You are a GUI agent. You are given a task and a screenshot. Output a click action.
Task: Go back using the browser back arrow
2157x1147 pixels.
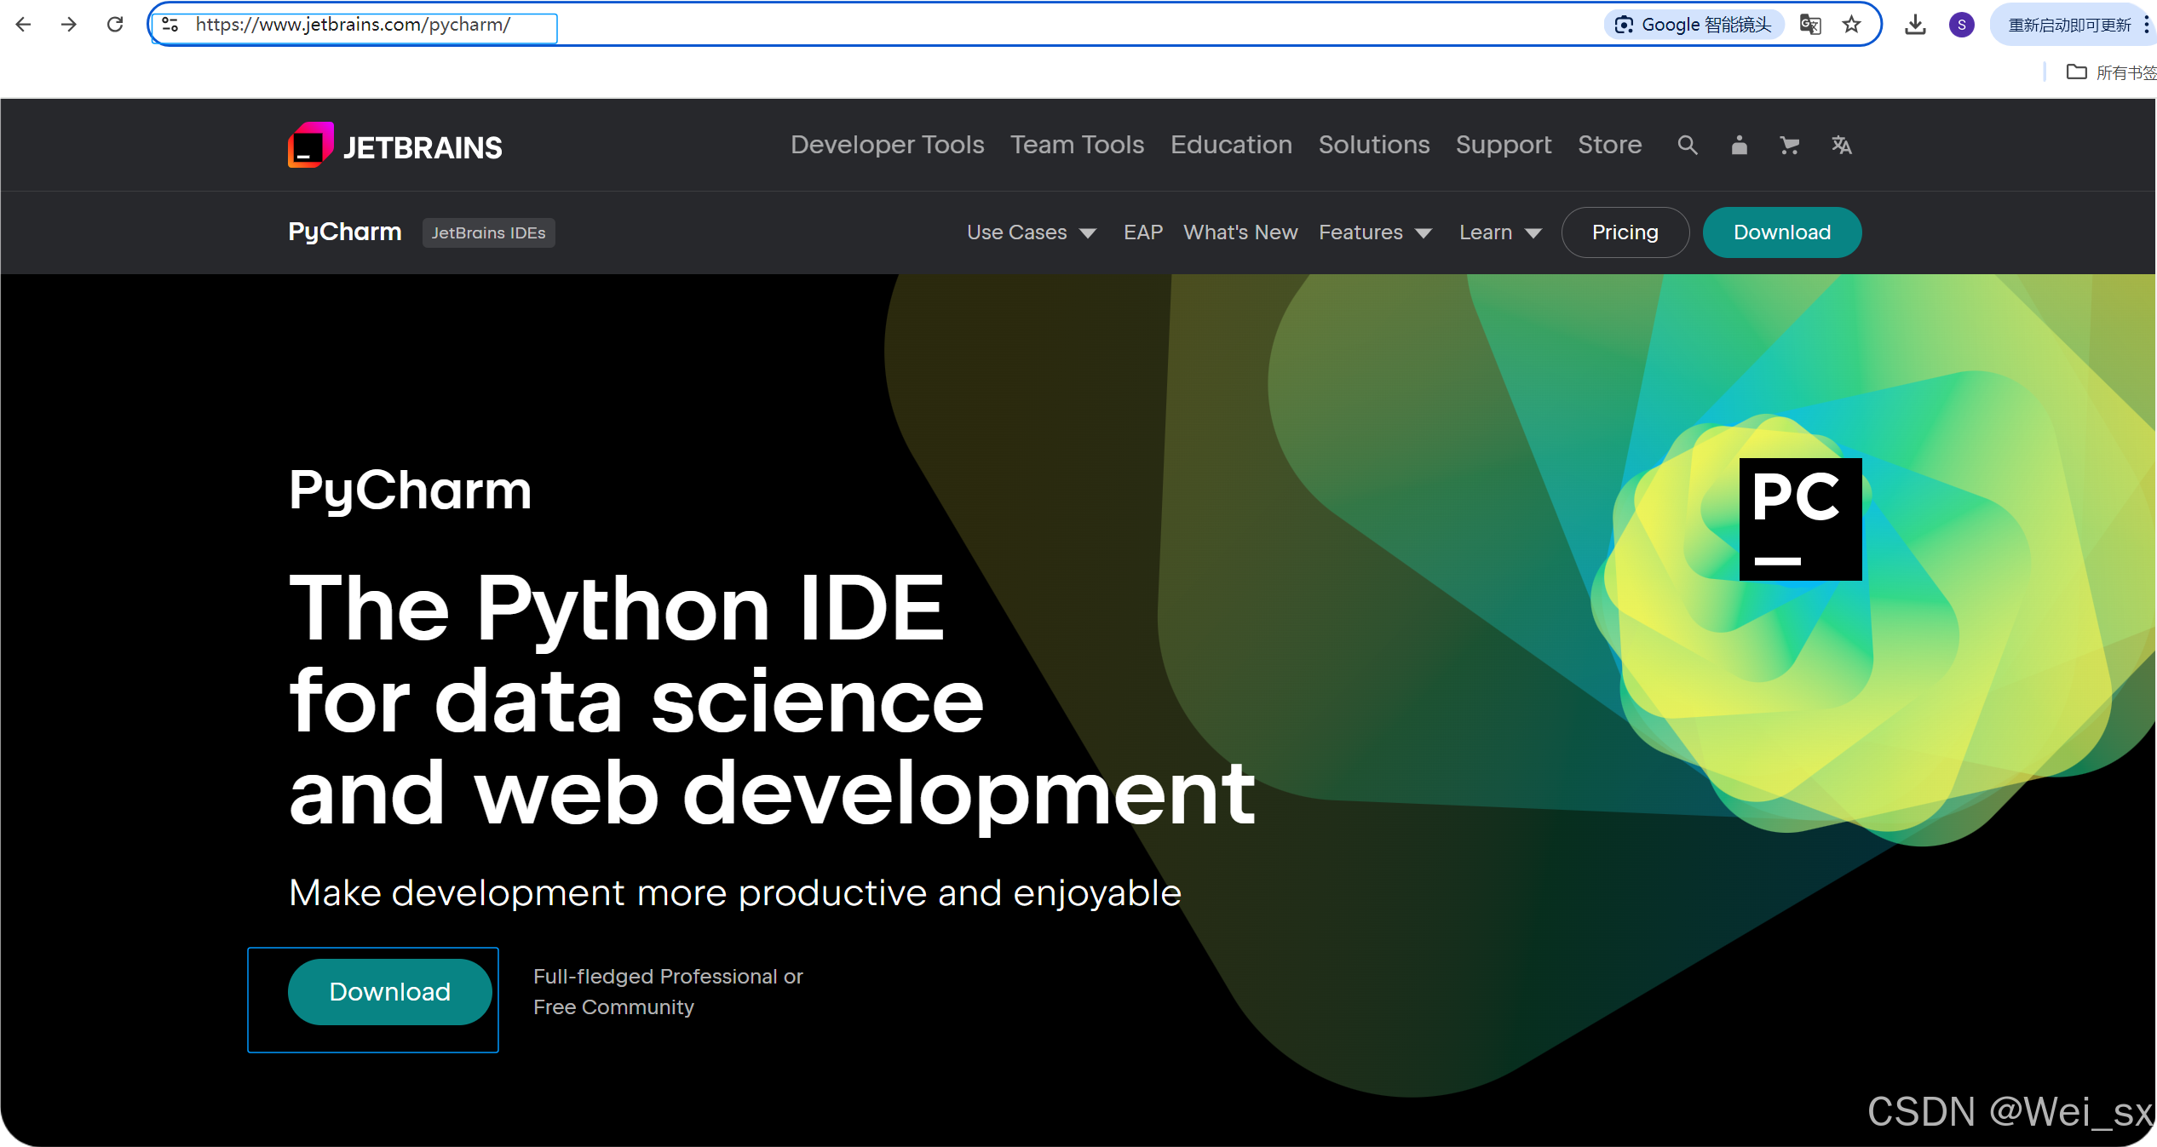[23, 25]
